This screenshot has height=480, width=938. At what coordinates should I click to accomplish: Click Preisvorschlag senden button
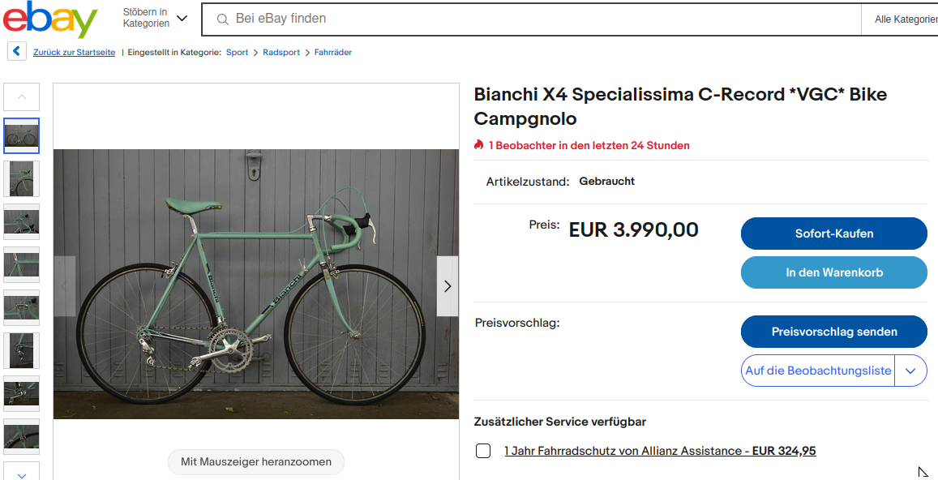point(833,332)
